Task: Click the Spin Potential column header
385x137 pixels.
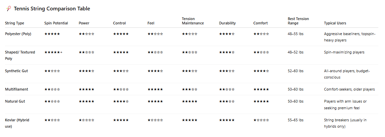Action: pyautogui.click(x=56, y=23)
